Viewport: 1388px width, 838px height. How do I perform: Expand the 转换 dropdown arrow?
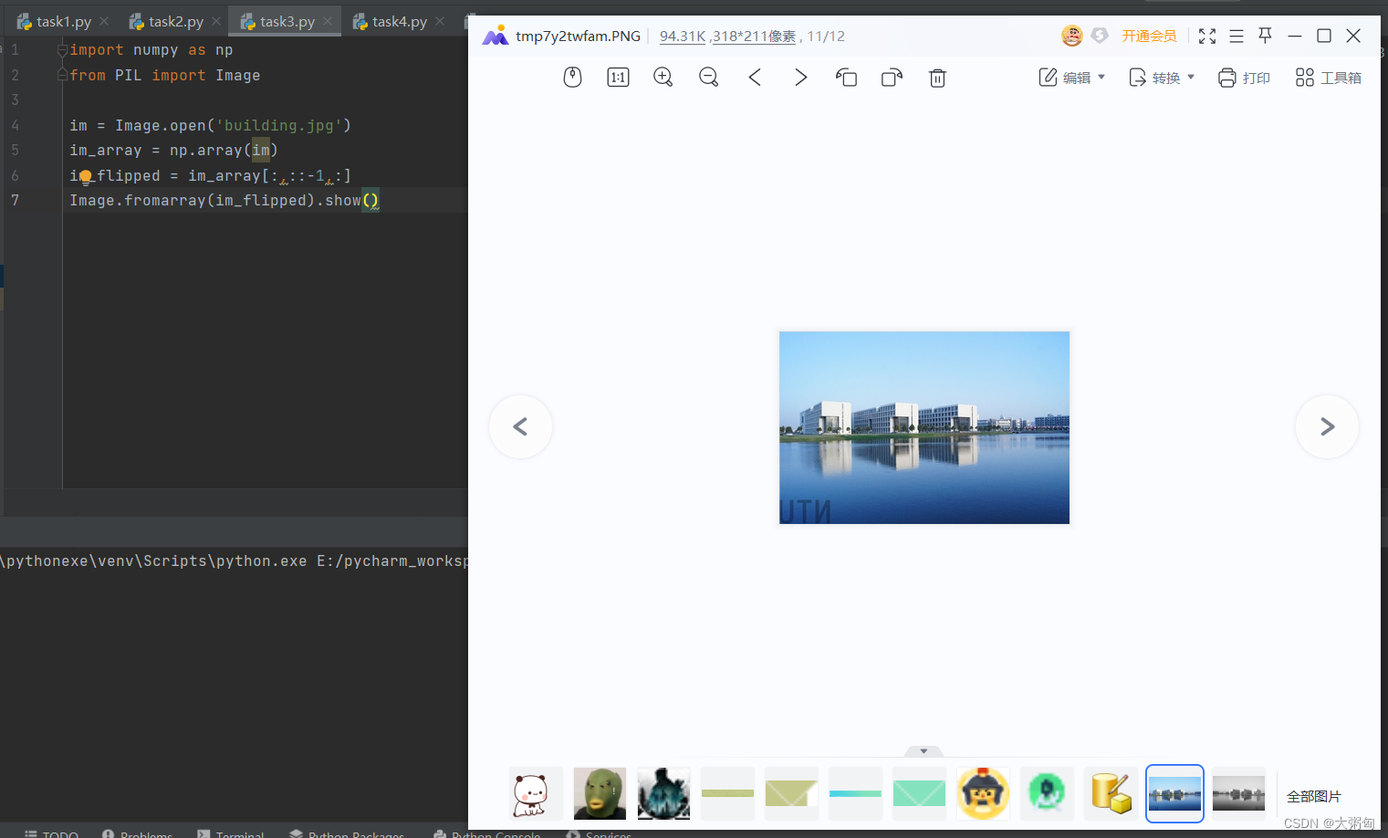1191,78
